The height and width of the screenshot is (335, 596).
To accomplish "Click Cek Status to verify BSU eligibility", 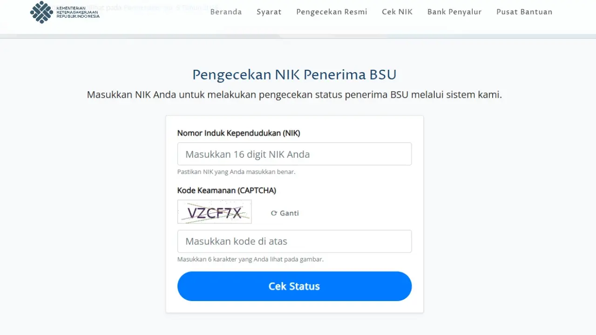I will pyautogui.click(x=294, y=286).
